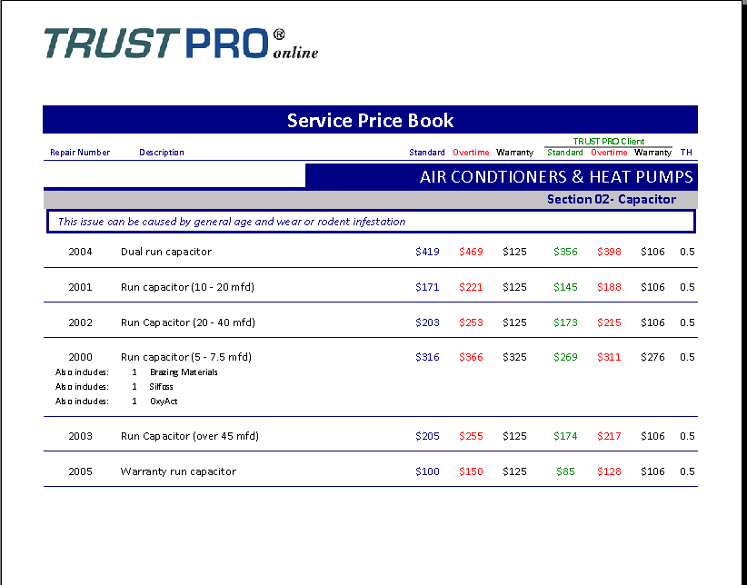Select Run capacitor (10 - 20 mfd)
This screenshot has width=747, height=585.
[187, 287]
